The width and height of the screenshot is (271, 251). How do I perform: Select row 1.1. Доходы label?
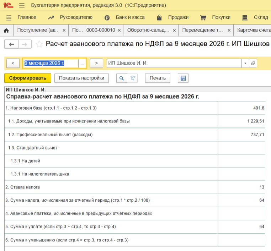69,121
